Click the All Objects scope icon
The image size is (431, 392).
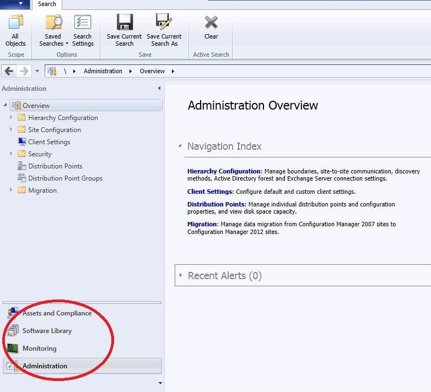15,22
